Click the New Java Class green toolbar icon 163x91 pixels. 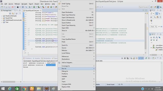point(51,7)
